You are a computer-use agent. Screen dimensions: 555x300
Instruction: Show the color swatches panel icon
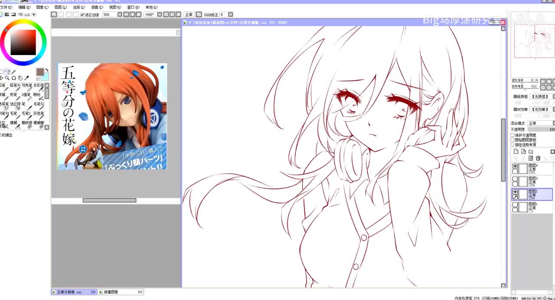[27, 14]
